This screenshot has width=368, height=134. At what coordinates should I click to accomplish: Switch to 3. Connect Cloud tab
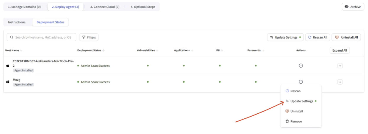pyautogui.click(x=105, y=7)
